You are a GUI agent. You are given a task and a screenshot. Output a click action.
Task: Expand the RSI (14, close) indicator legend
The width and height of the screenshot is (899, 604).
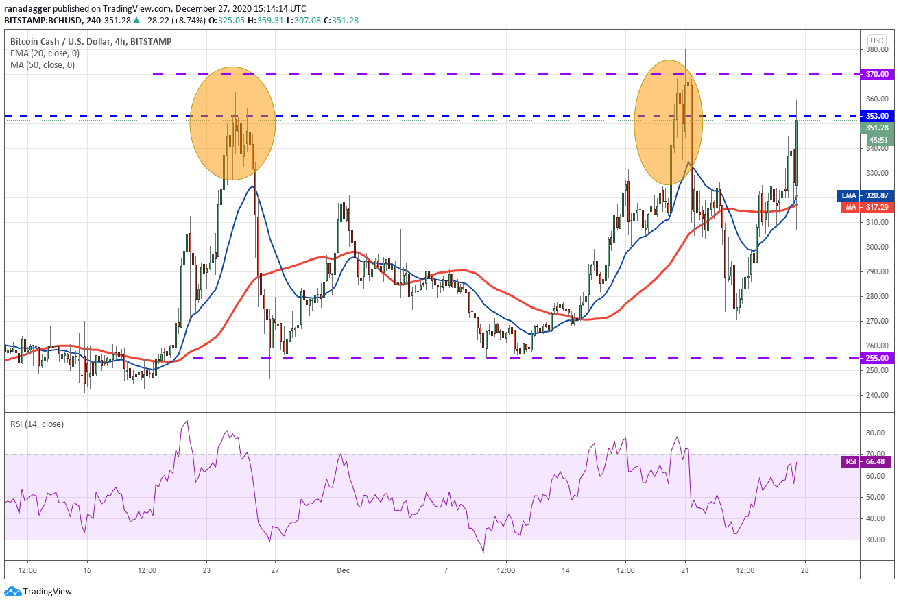38,424
